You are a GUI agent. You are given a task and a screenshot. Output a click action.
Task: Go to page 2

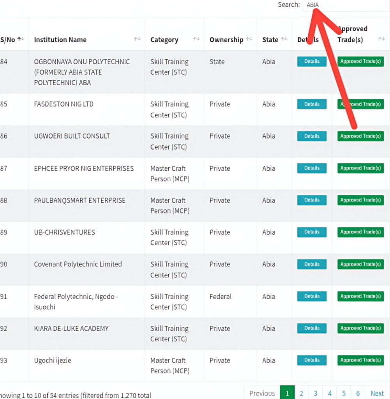[x=301, y=393]
